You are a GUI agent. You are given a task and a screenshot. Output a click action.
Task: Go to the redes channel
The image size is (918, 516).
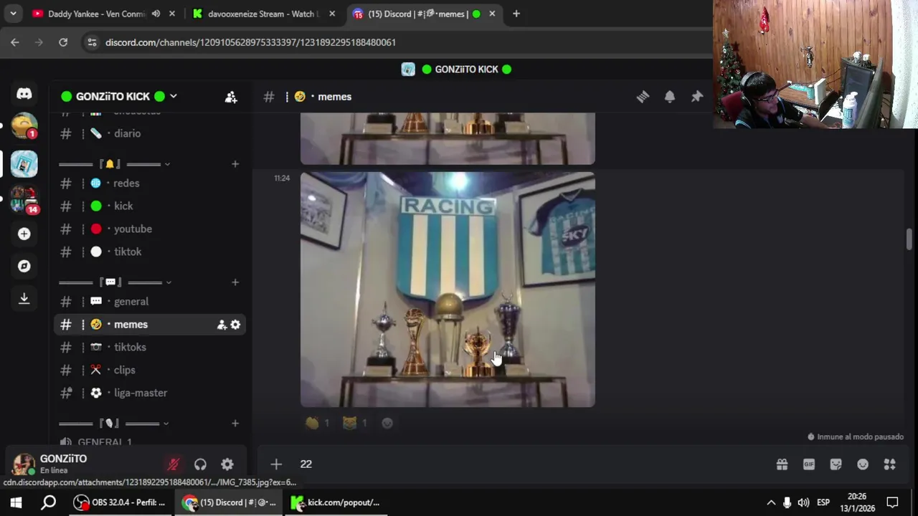coord(149,183)
